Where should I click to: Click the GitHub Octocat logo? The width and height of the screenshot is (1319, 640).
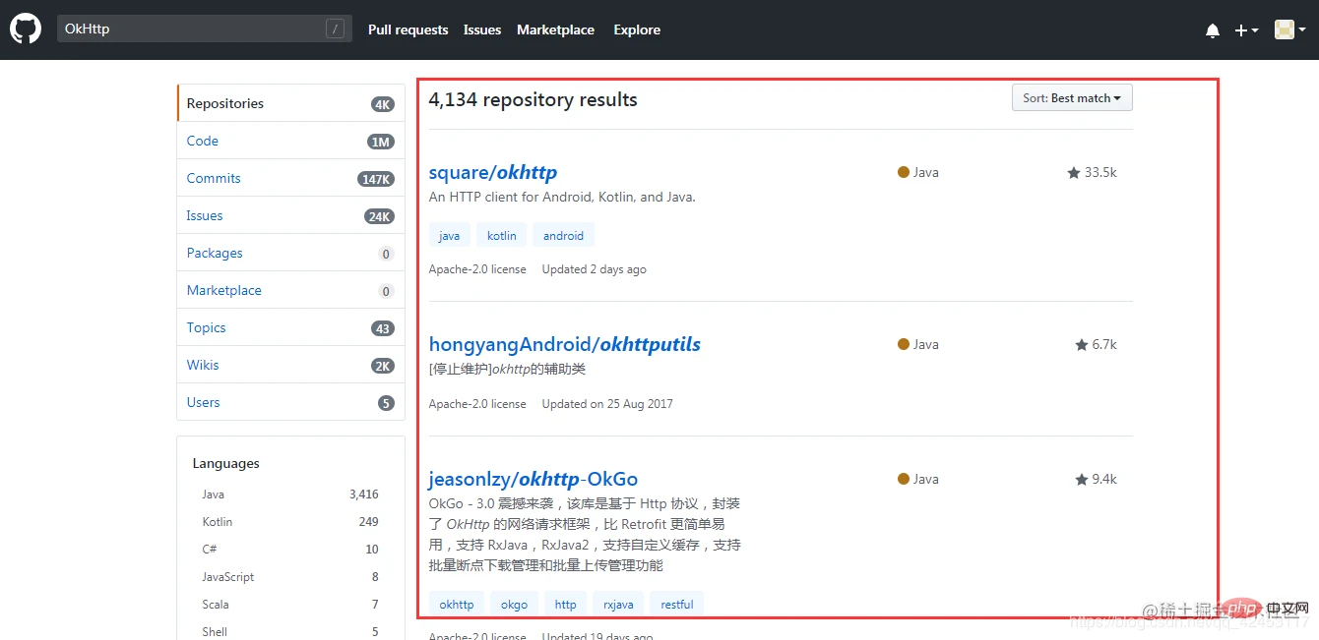26,29
